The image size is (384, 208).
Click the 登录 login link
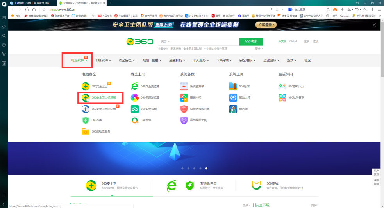[x=307, y=41]
